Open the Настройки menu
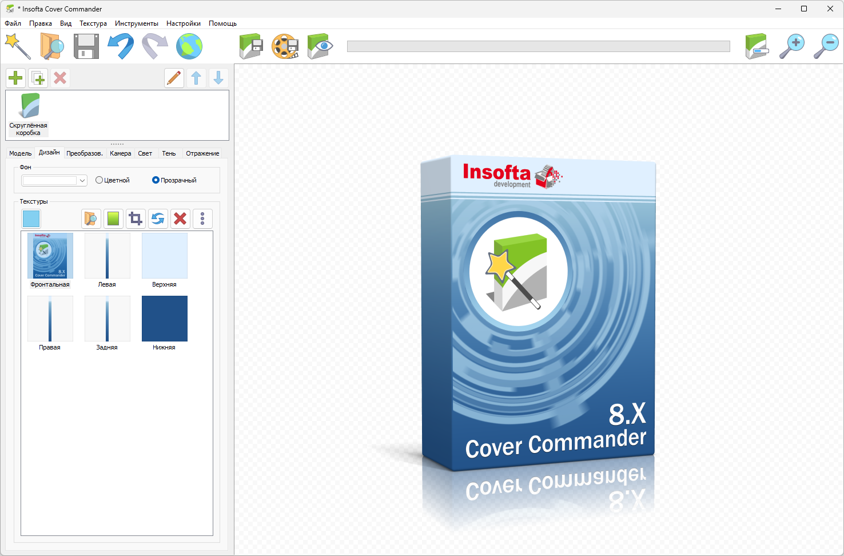 pos(184,23)
